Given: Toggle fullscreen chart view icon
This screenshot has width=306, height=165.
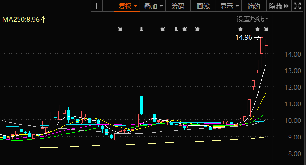Looking at the screenshot, I should point(297,6).
